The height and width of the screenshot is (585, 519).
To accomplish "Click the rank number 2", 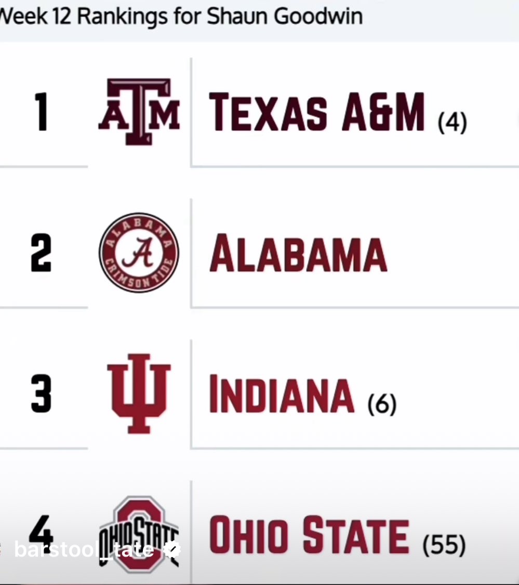I will pyautogui.click(x=41, y=253).
